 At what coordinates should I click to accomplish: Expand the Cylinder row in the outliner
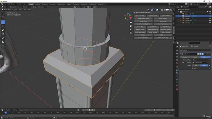pos(181,19)
